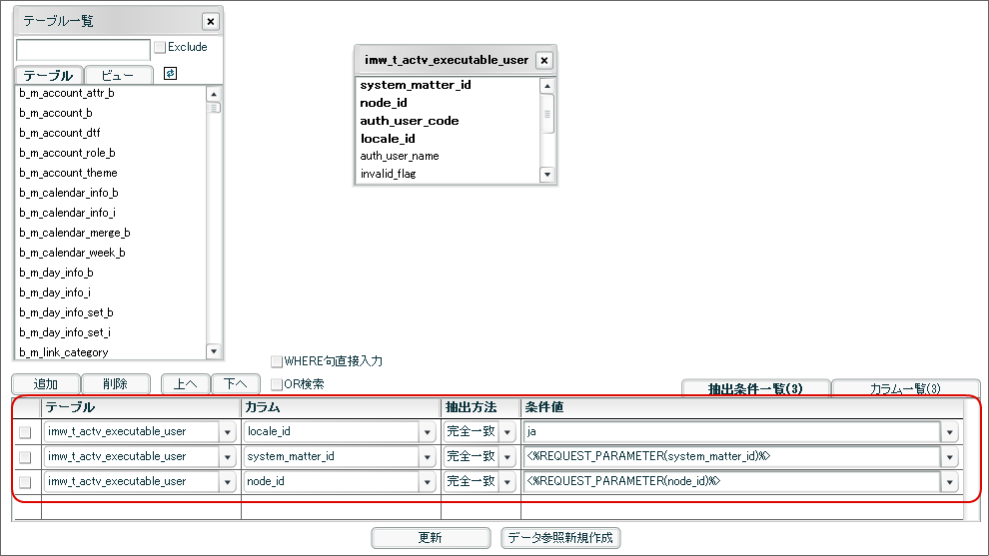Select b_m_day_info_set_b in table list

(x=66, y=312)
